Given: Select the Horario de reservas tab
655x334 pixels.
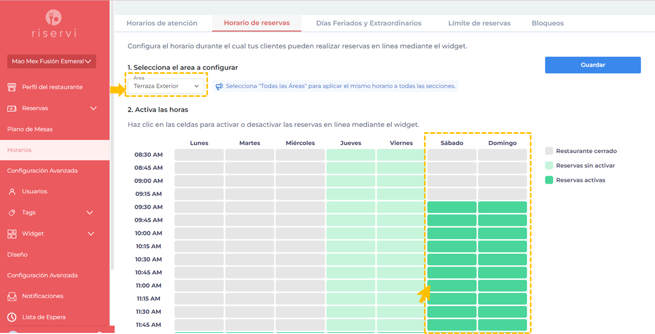Looking at the screenshot, I should [257, 23].
